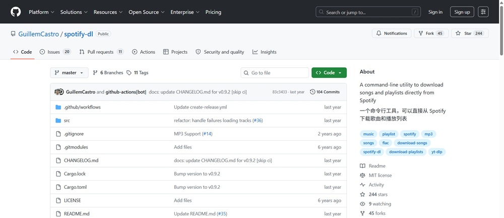This screenshot has height=218, width=504.
Task: Go to the GitHub logo homepage
Action: [16, 12]
